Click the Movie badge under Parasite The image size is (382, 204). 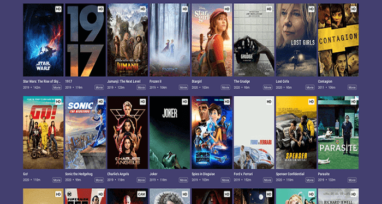(352, 180)
